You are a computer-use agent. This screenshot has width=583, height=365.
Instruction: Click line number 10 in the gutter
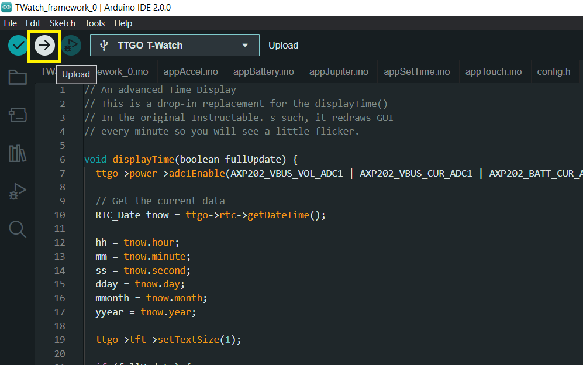pos(60,215)
